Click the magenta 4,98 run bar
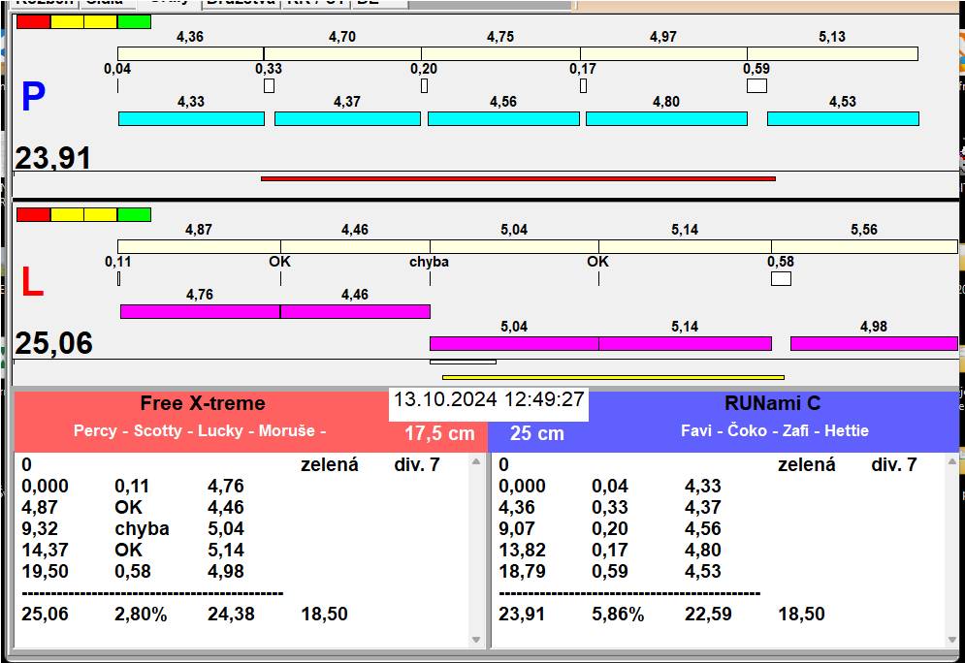 tap(874, 343)
